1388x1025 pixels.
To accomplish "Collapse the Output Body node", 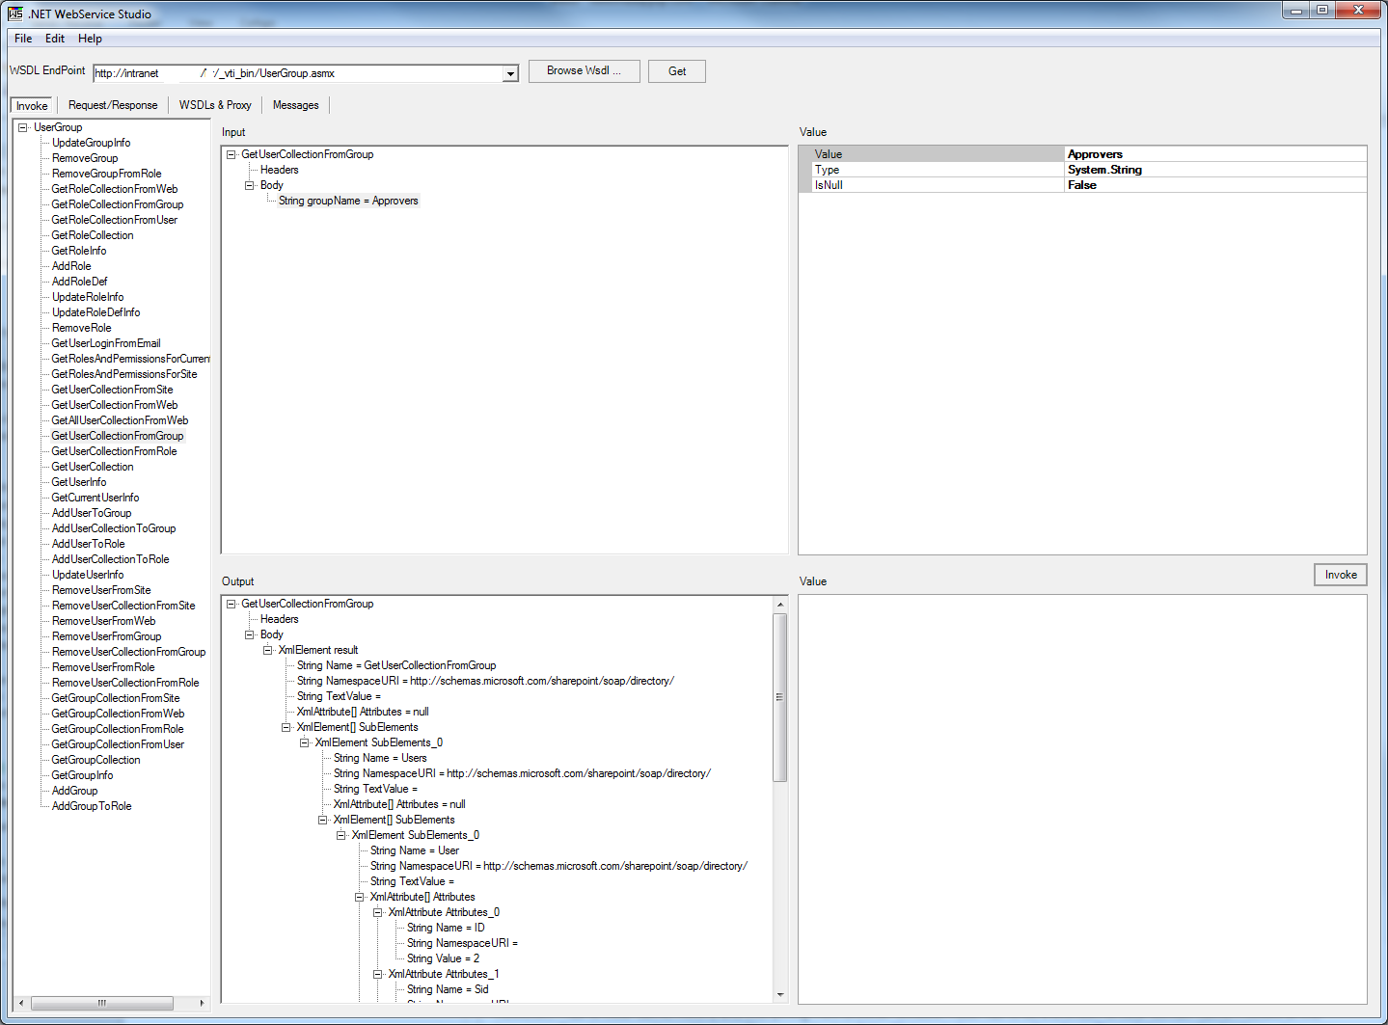I will (x=249, y=634).
